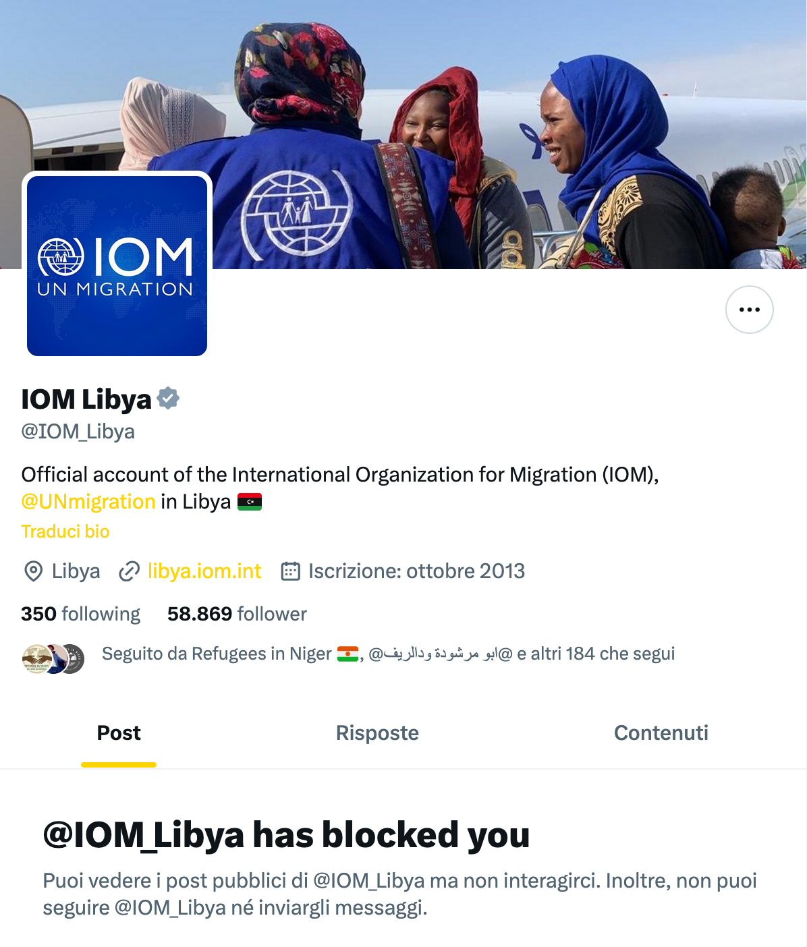Click the calendar icon beside Iscrizione date
Viewport: 807px width, 947px height.
290,571
